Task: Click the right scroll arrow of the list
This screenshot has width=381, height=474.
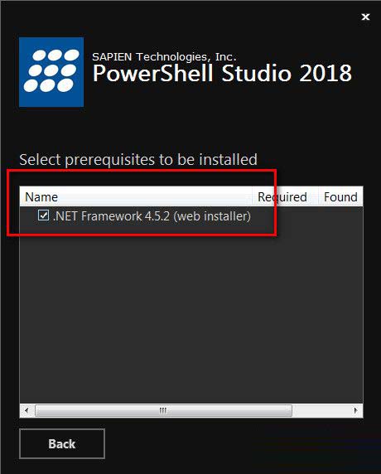Action: pyautogui.click(x=355, y=410)
